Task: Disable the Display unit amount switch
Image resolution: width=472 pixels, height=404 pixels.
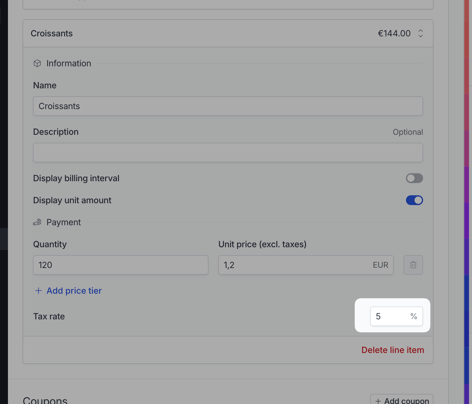Action: (x=415, y=200)
